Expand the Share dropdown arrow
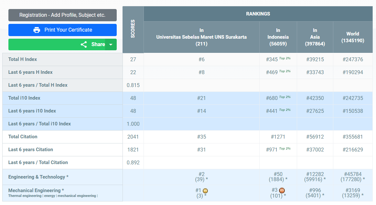 click(x=111, y=44)
